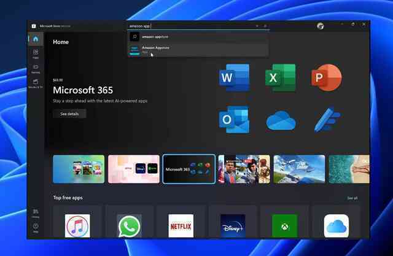Image resolution: width=393 pixels, height=256 pixels.
Task: Click the See details button
Action: [x=69, y=114]
